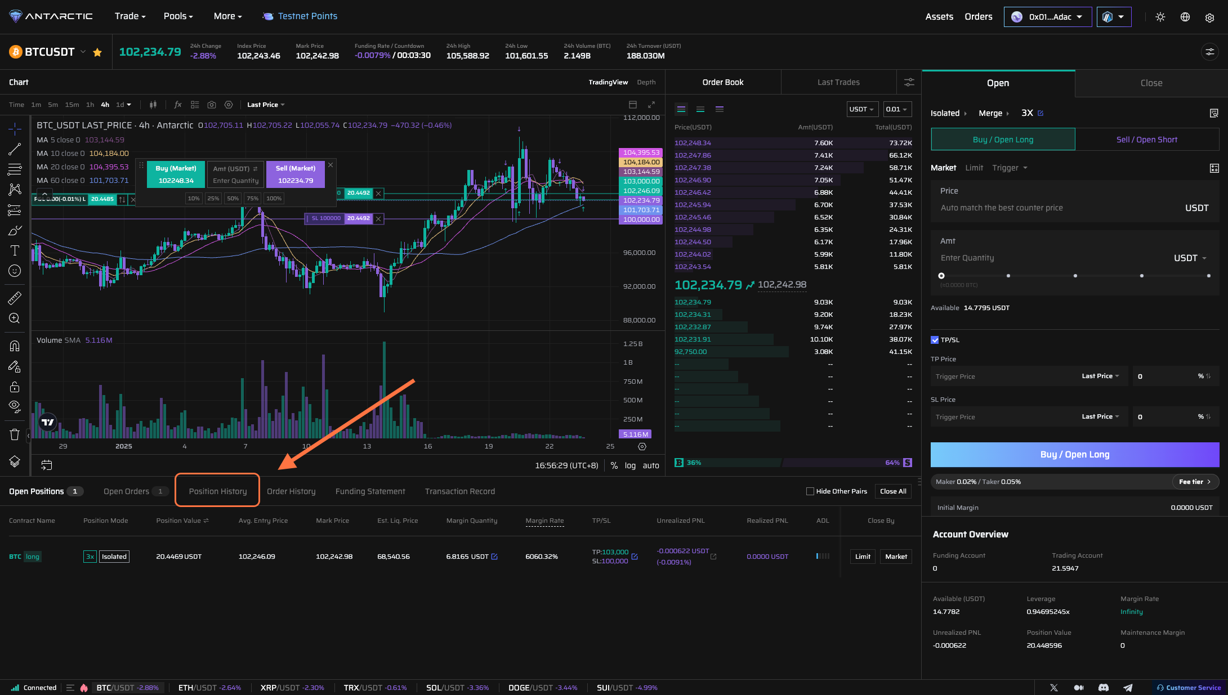Close position with Limit button
Viewport: 1228px width, 695px height.
863,557
